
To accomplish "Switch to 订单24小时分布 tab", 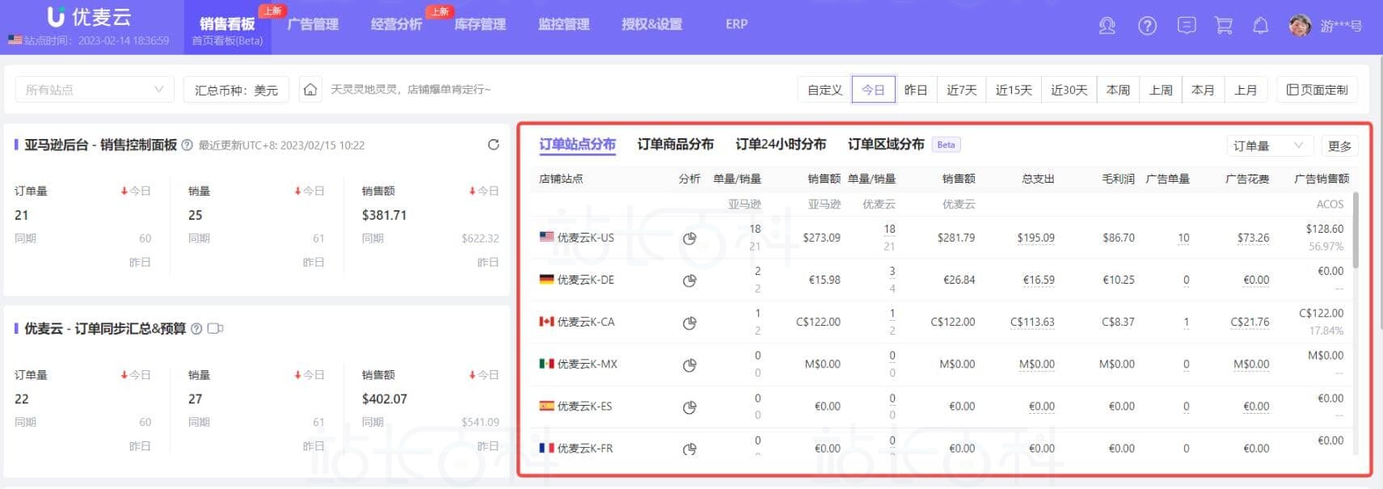I will tap(781, 145).
